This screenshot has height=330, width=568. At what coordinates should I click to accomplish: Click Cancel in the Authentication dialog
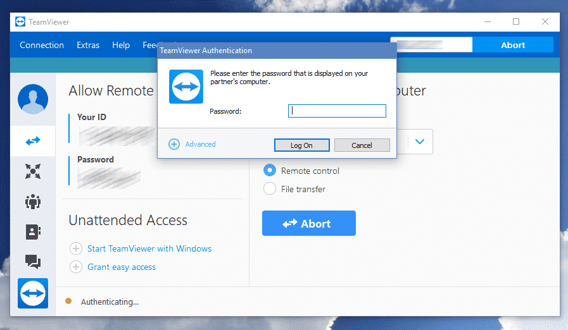click(x=362, y=145)
